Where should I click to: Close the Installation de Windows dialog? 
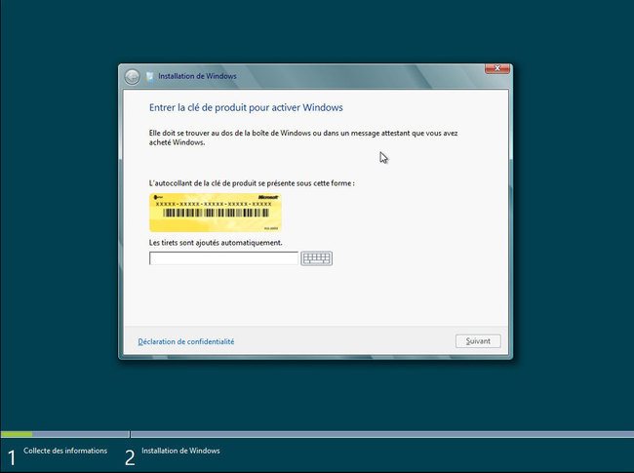[x=497, y=68]
